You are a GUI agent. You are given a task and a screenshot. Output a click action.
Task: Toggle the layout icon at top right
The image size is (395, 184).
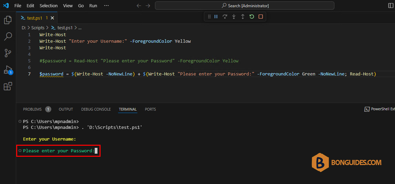coord(391,6)
